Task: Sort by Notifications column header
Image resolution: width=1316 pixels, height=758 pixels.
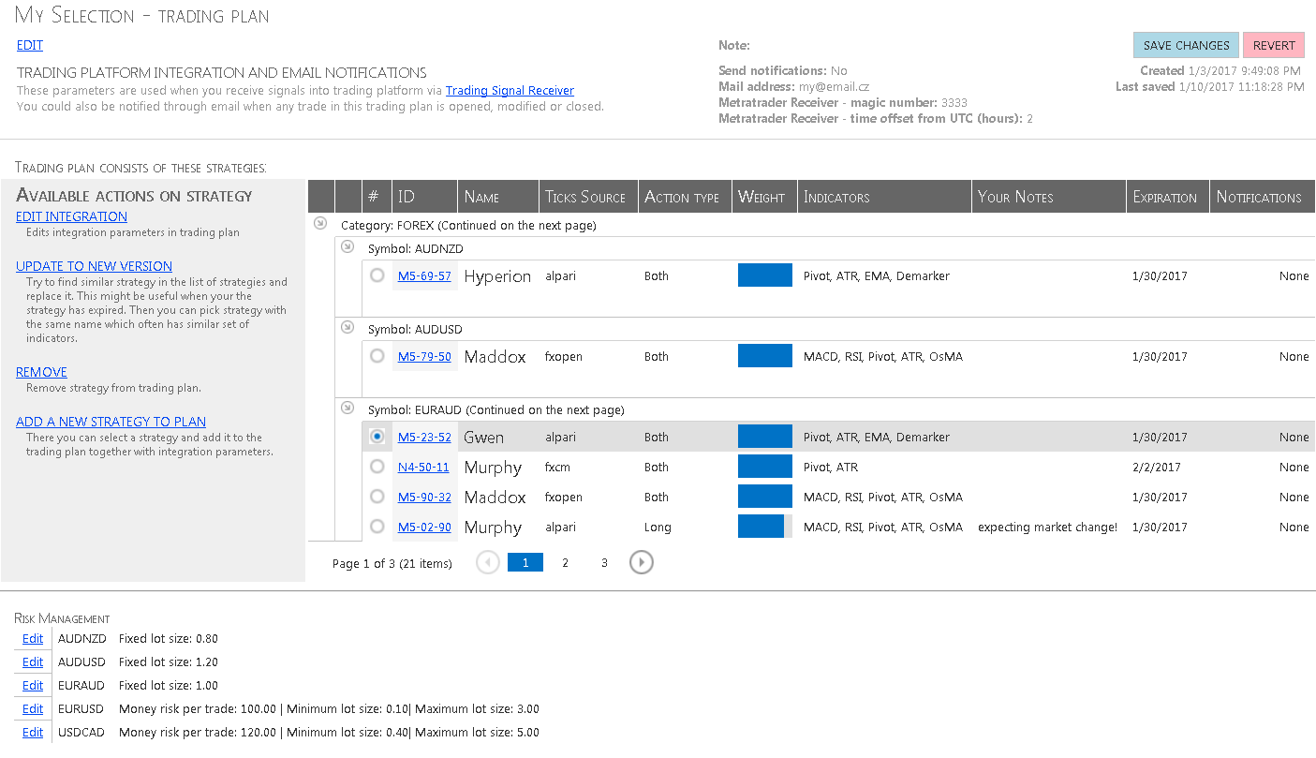Action: coord(1263,197)
